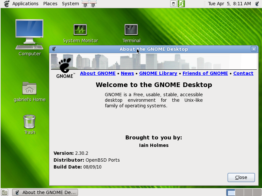
Task: Click the version value 2.30.2
Action: (x=82, y=153)
